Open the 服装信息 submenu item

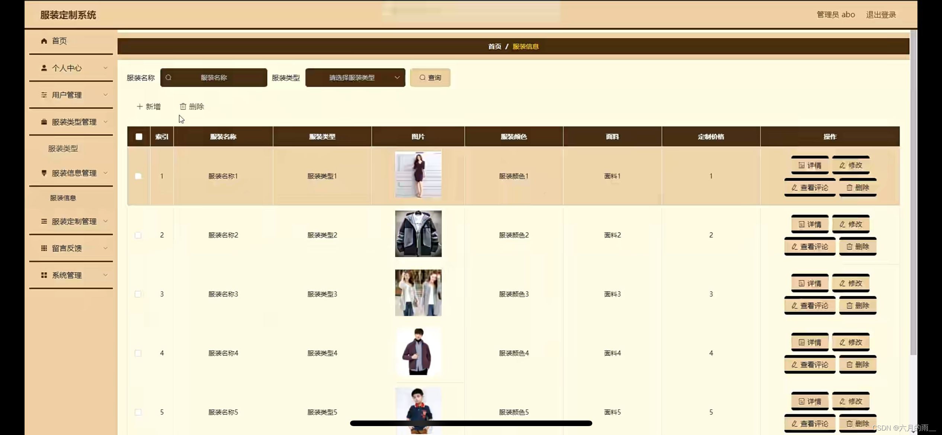click(63, 198)
